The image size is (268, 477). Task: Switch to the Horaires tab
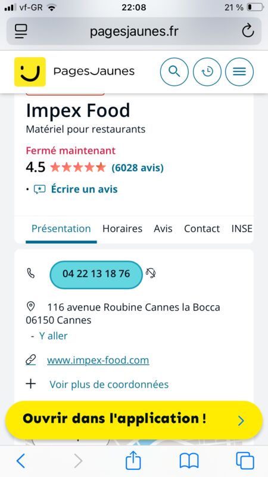point(122,229)
